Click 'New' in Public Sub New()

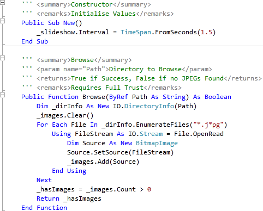[x=69, y=23]
